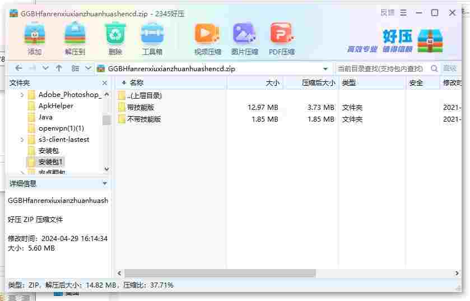Expand the address path dropdown
This screenshot has width=470, height=301.
click(x=325, y=69)
